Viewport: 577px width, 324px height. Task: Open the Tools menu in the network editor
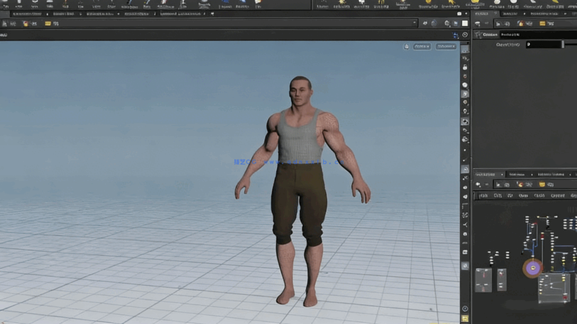point(539,196)
